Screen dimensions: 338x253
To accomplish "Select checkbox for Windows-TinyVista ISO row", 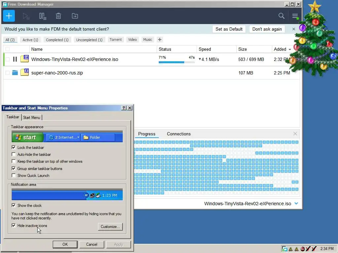I will pos(8,59).
